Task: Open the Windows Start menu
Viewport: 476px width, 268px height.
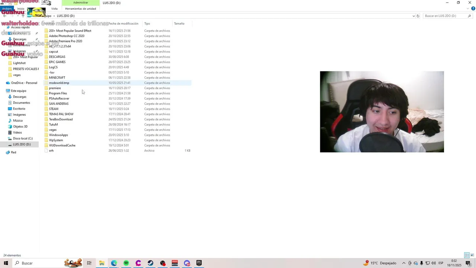Action: 6,263
